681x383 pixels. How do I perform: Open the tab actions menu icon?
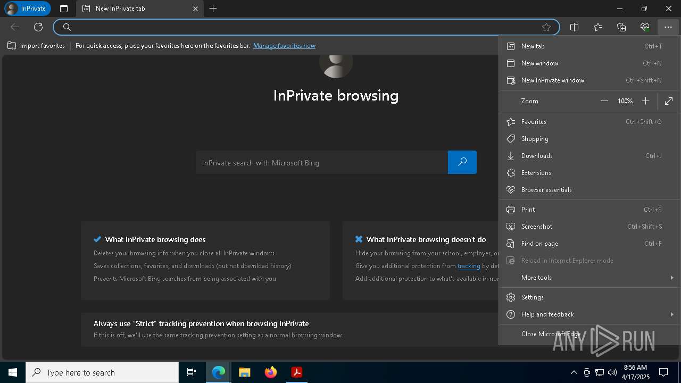(x=64, y=9)
